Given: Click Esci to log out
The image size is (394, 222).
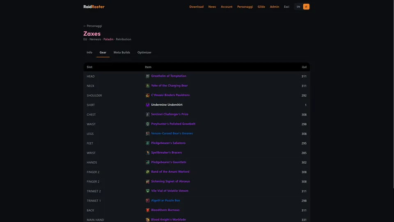Looking at the screenshot, I should [x=286, y=7].
